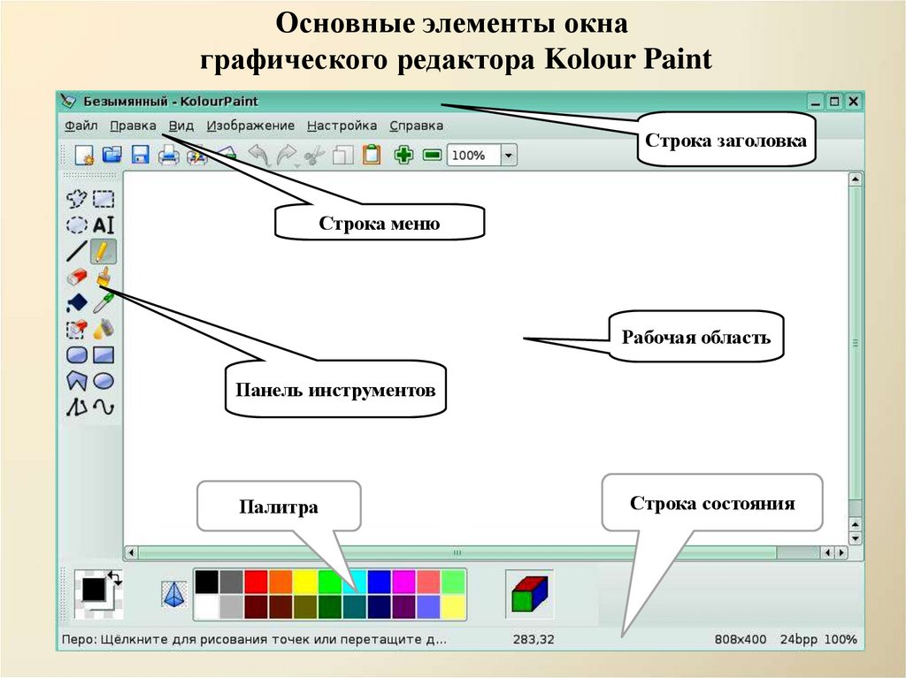Pick the bright blue palette swatch
This screenshot has height=678, width=906.
(x=380, y=583)
